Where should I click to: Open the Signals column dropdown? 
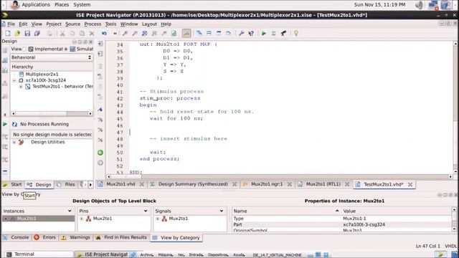[222, 211]
